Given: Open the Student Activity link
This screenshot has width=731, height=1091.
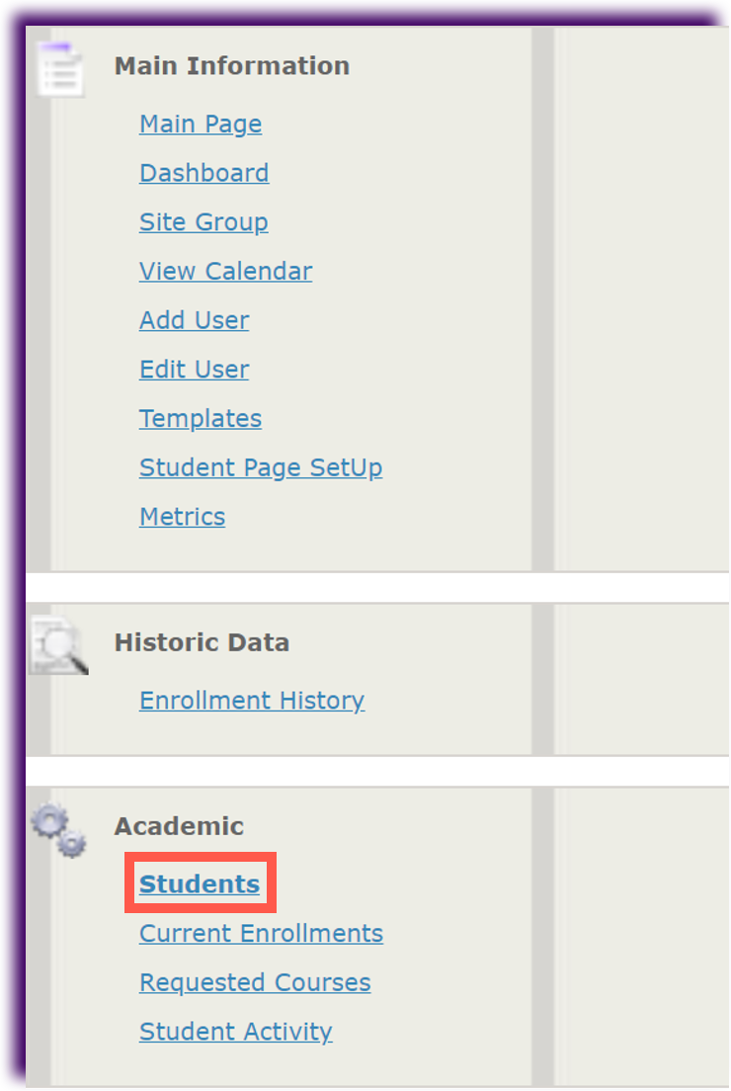Looking at the screenshot, I should 235,1032.
